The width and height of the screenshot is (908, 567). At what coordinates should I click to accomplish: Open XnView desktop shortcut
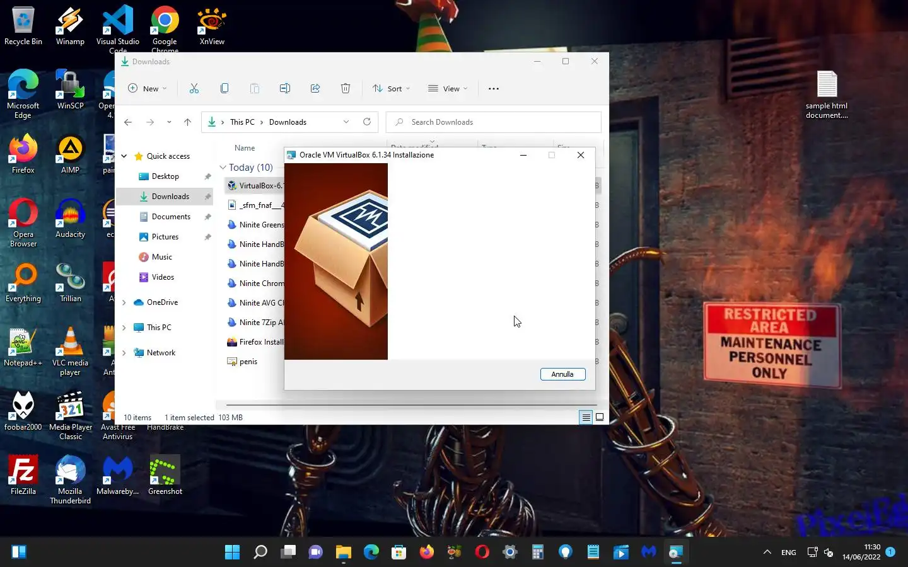[x=212, y=26]
